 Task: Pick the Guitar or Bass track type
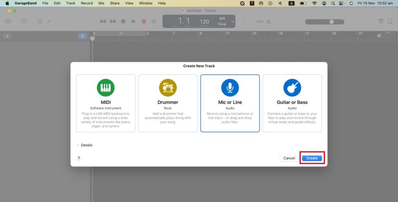tap(292, 103)
